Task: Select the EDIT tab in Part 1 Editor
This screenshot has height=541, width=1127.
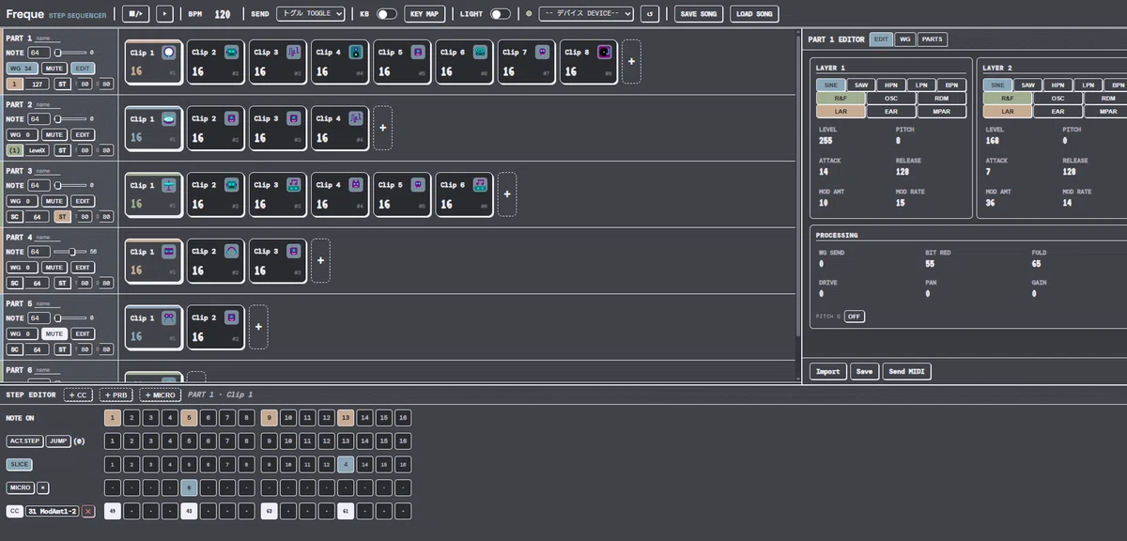Action: coord(881,39)
